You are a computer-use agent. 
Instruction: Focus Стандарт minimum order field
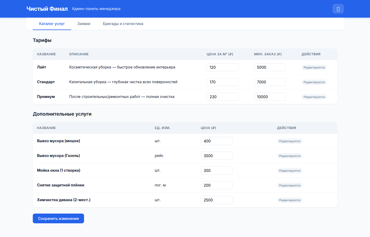pos(270,82)
